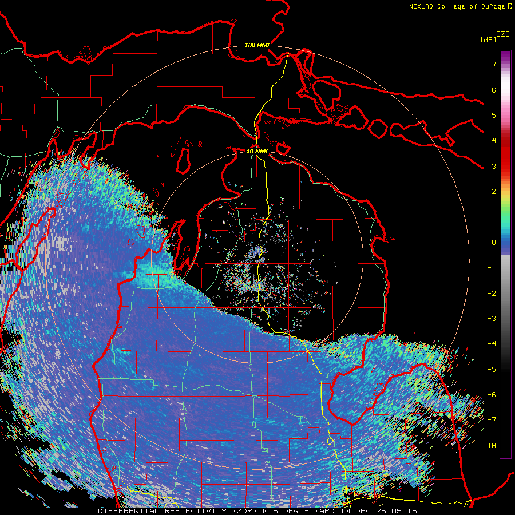Screen dimensions: 515x515
Task: Select the 3 value on the scale
Action: pyautogui.click(x=494, y=166)
